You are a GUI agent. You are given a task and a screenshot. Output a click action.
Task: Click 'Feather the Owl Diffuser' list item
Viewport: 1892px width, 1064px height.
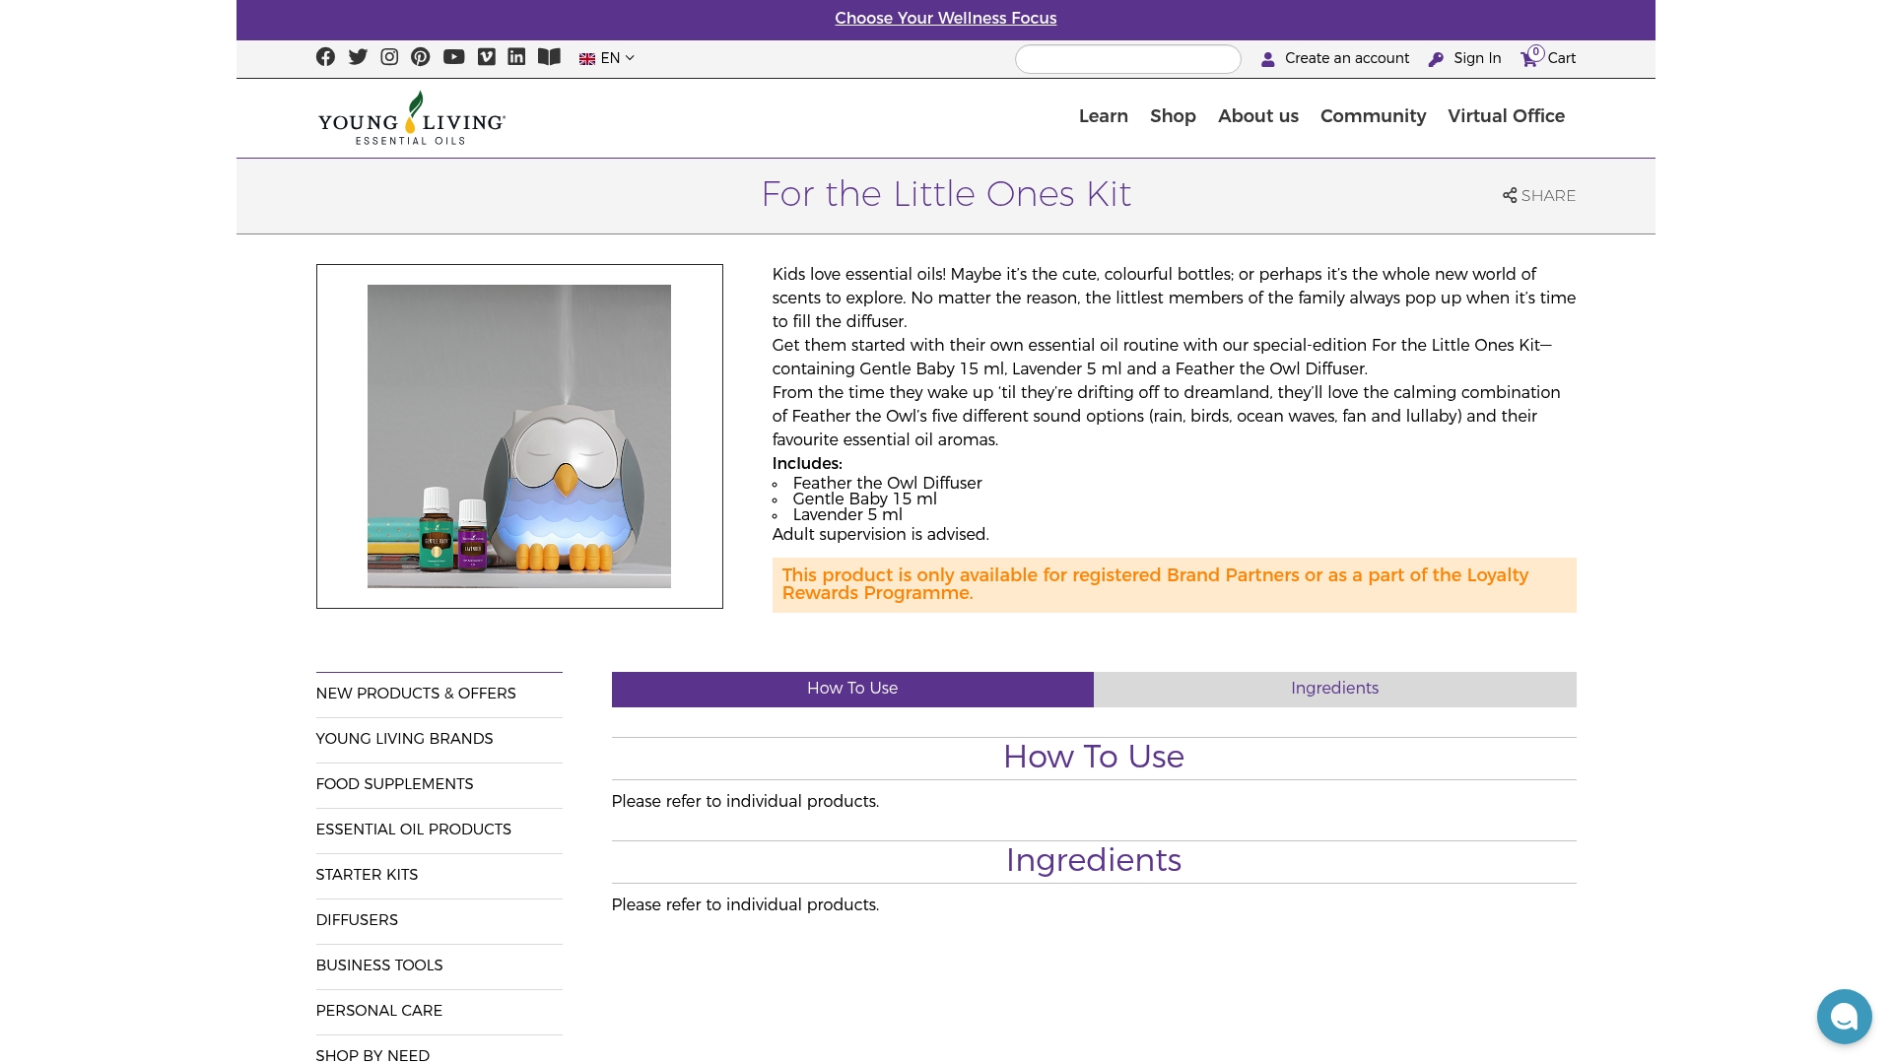[x=887, y=483]
